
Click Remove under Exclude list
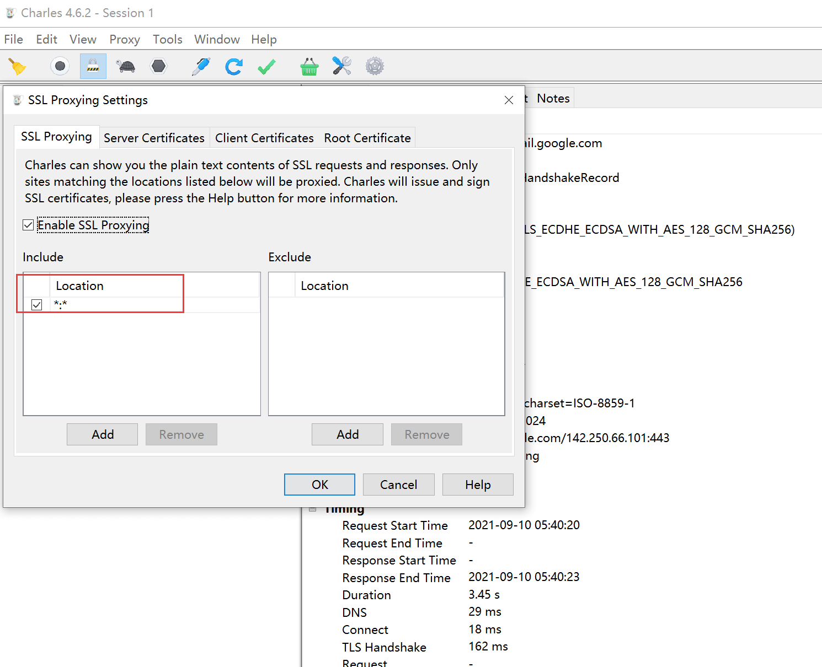point(427,434)
